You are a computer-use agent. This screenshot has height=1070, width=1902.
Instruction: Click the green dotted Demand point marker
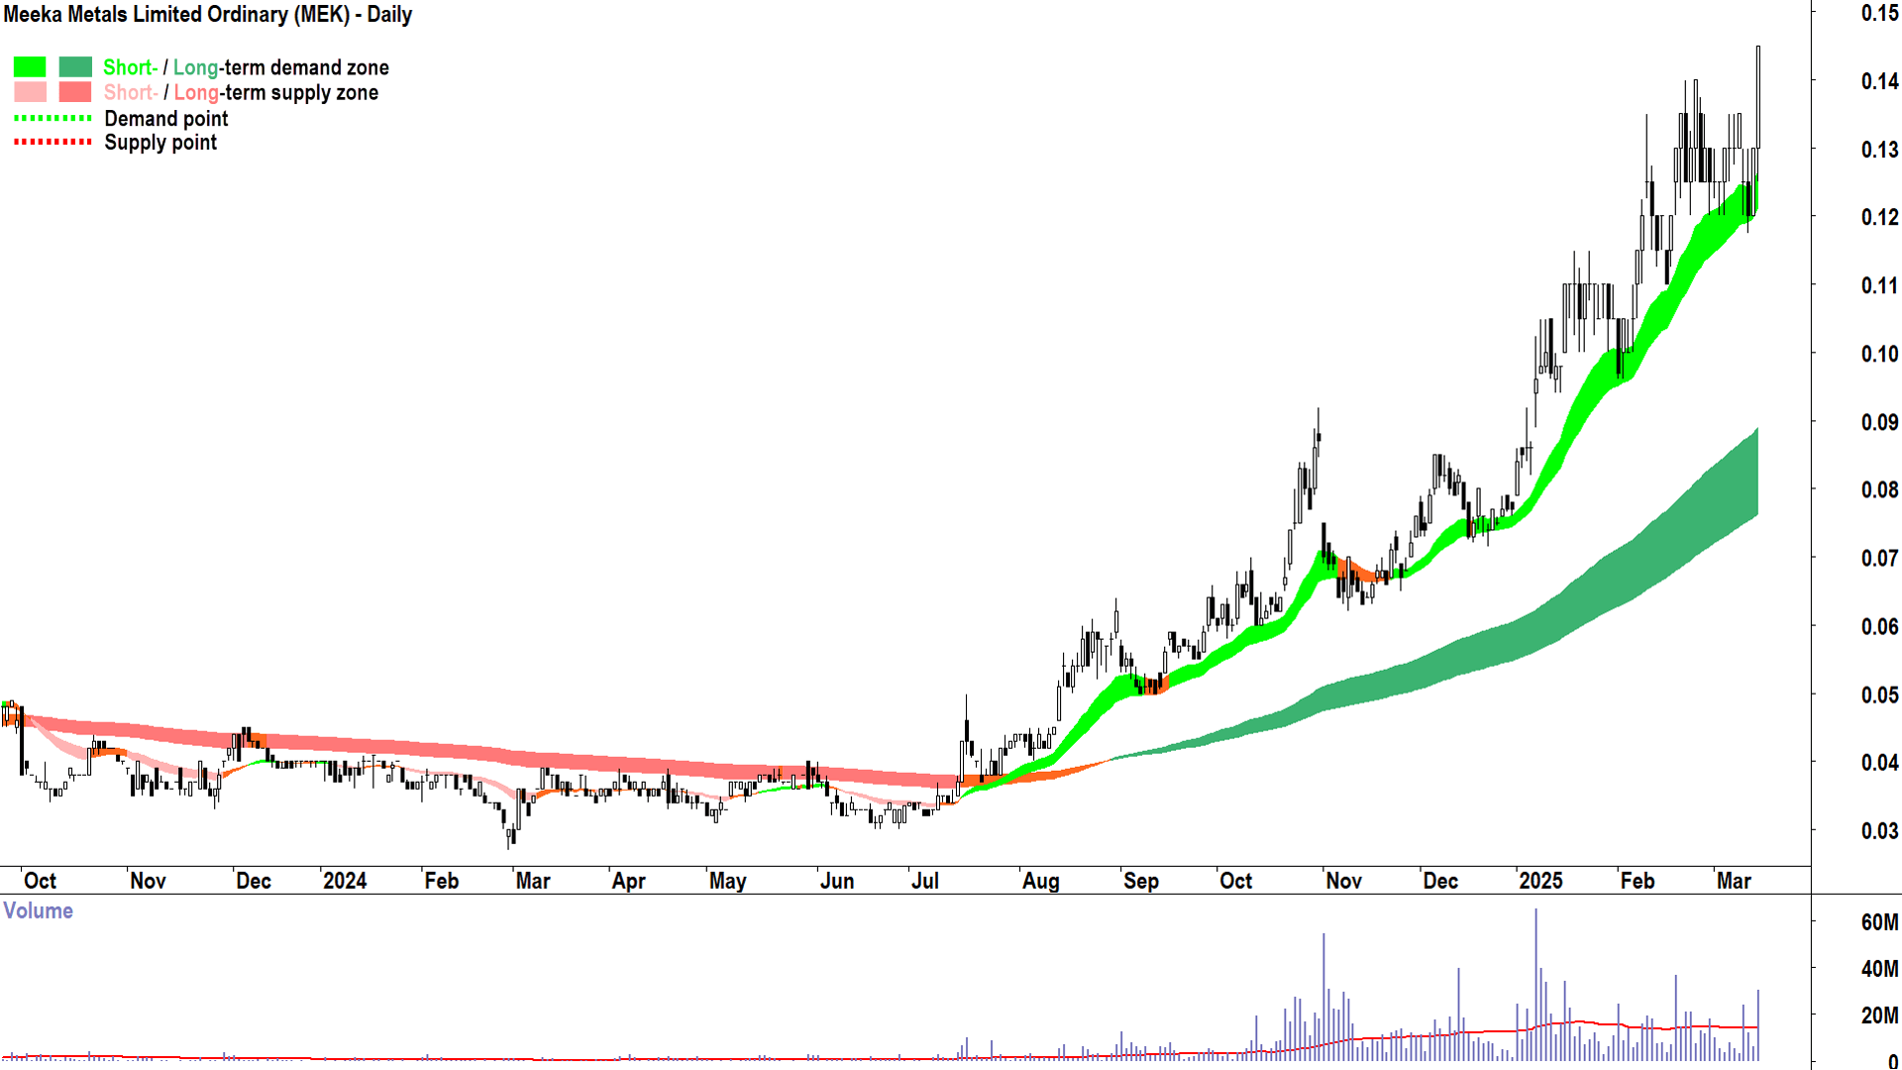coord(53,118)
